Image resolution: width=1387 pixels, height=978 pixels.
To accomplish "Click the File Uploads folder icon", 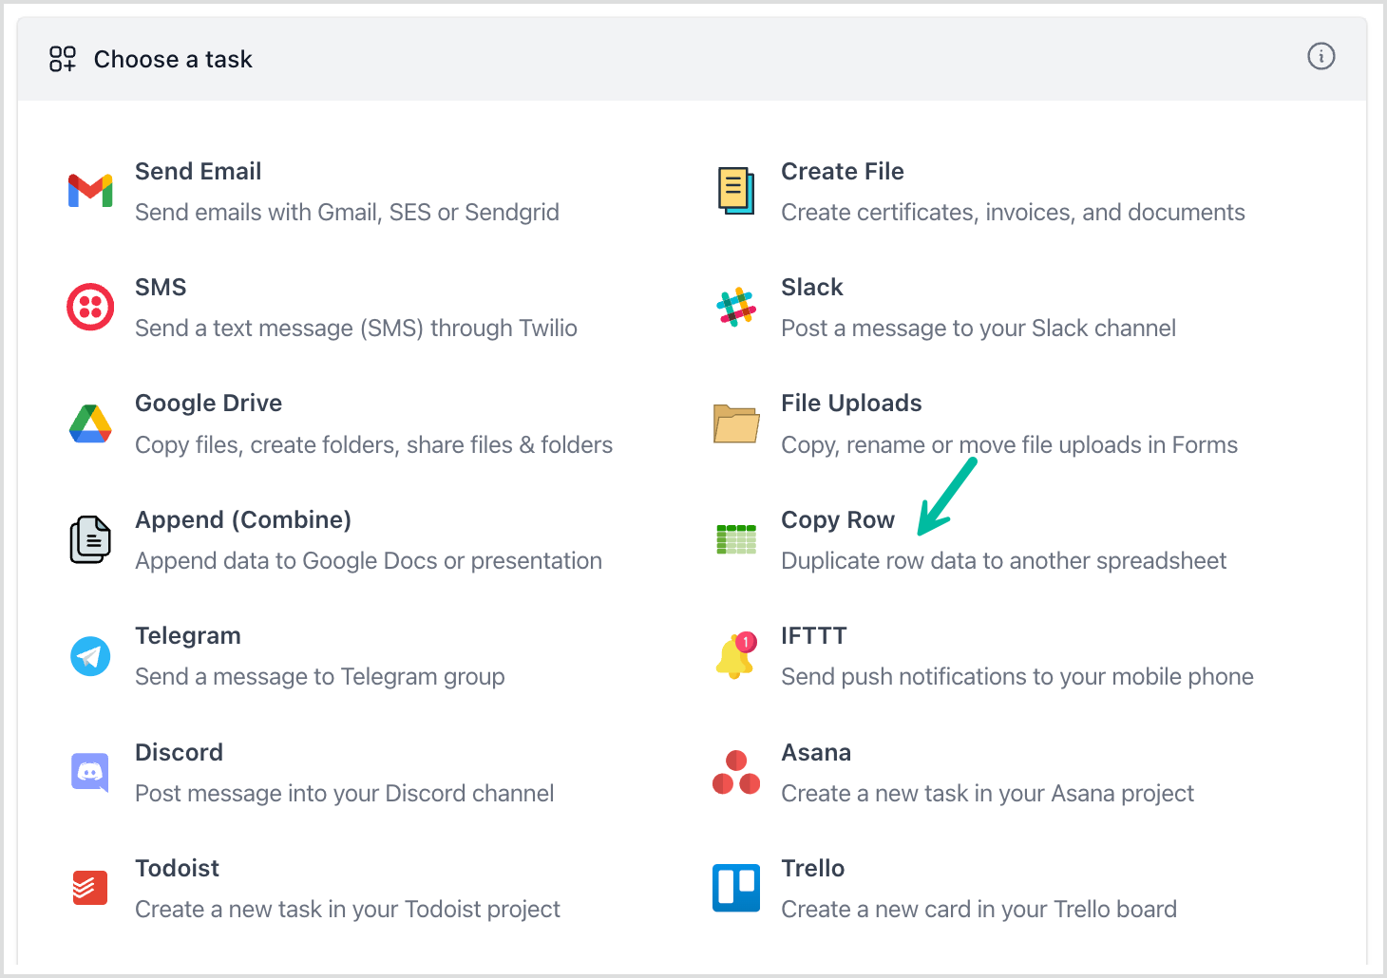I will pos(736,423).
